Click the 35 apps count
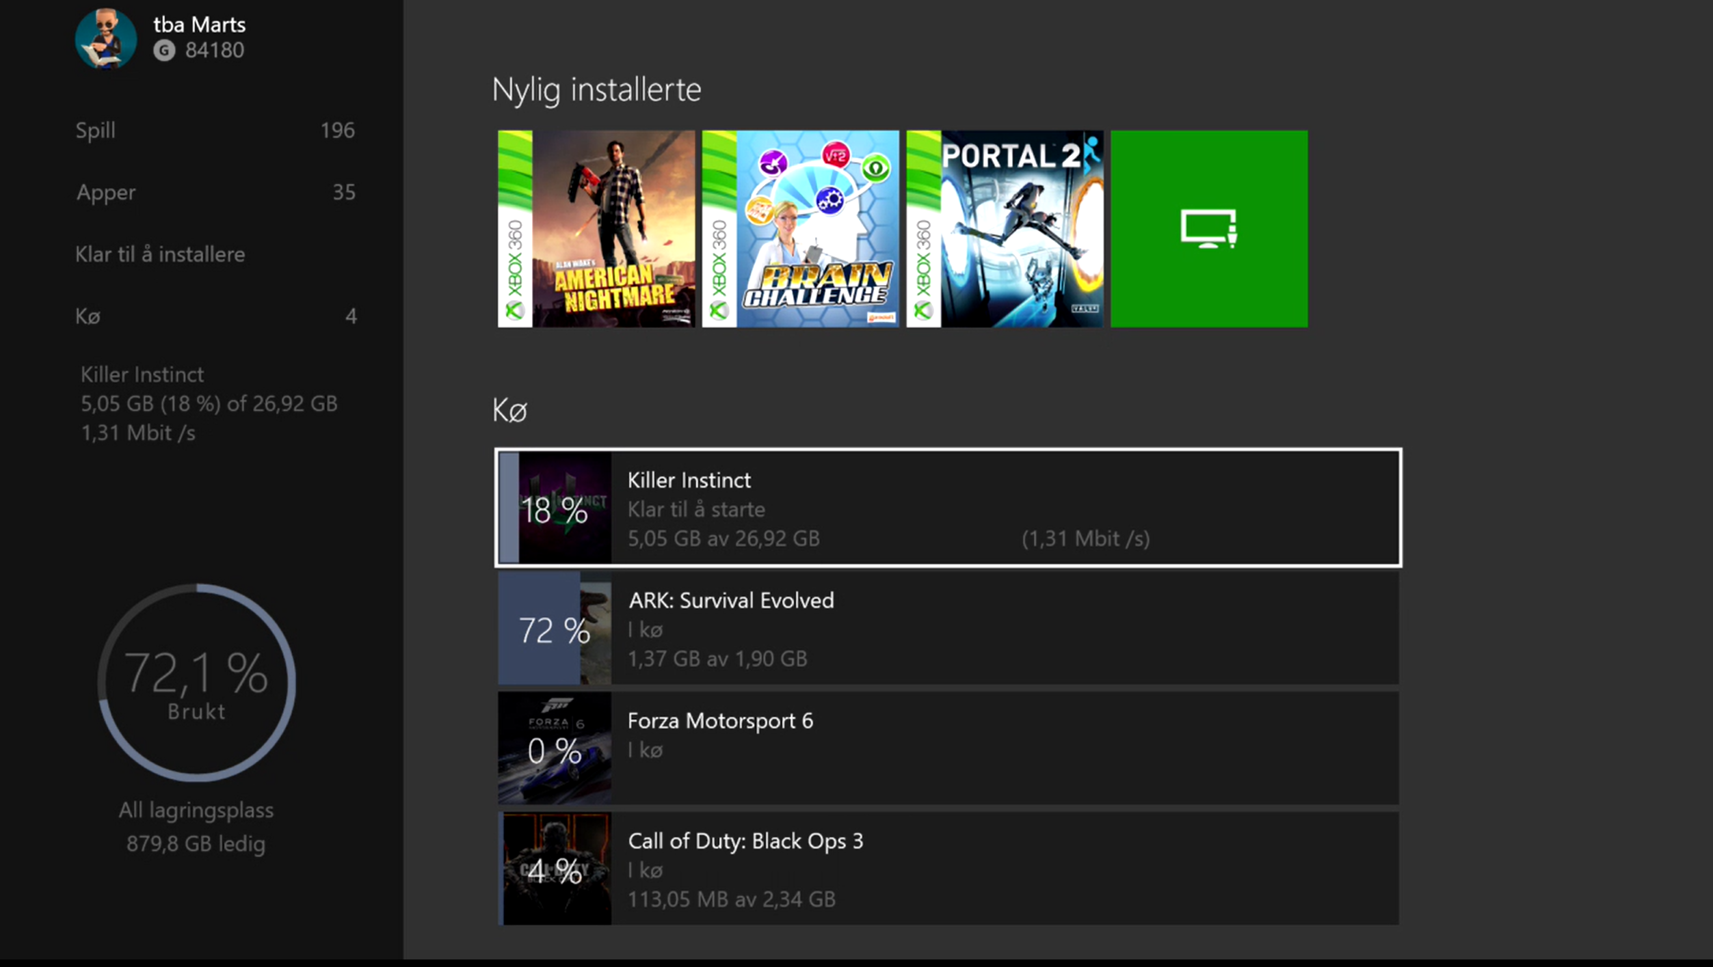The height and width of the screenshot is (967, 1713). pos(344,193)
